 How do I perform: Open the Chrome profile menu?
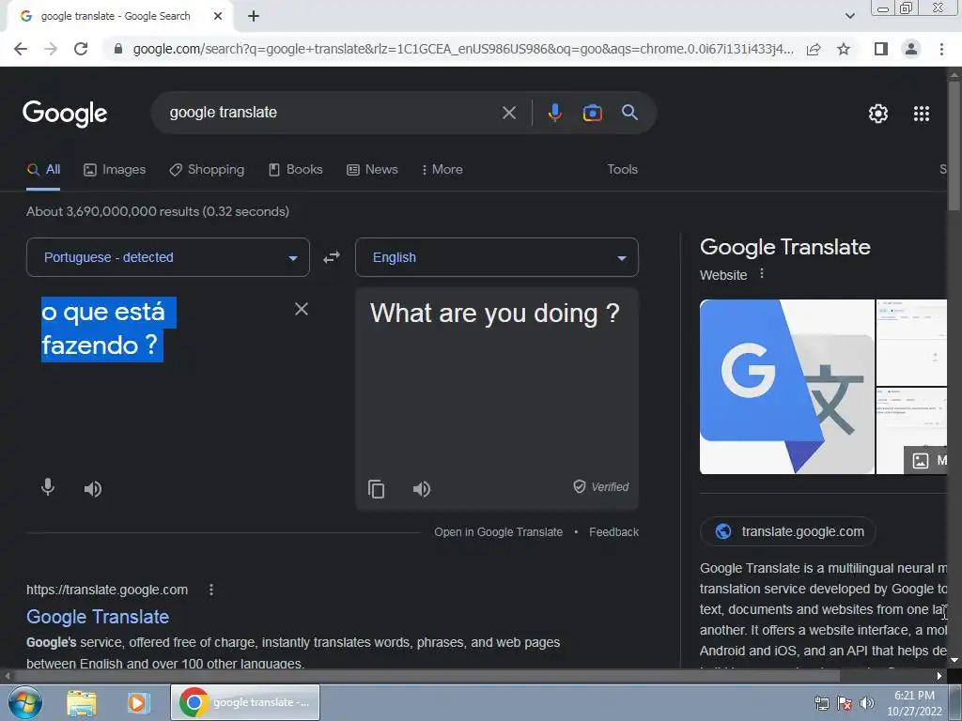coord(911,49)
